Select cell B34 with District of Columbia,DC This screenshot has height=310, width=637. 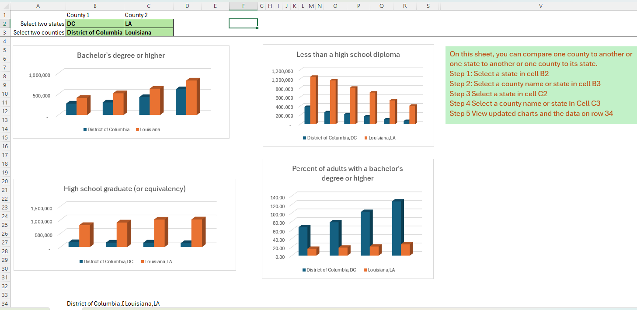click(94, 303)
